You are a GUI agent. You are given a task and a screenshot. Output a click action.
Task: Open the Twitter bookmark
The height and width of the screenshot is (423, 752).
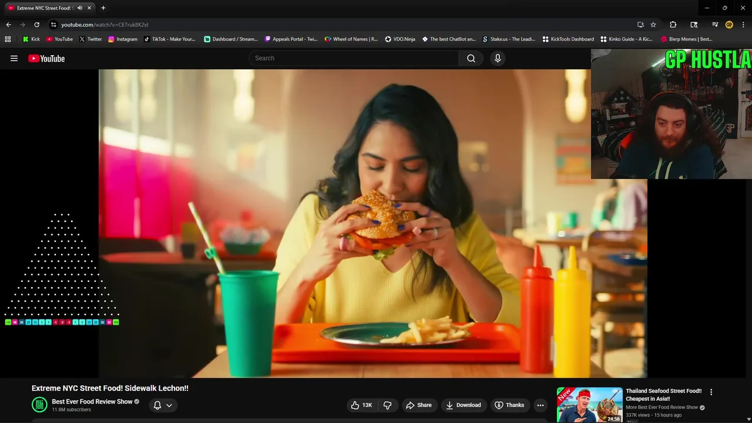[x=90, y=39]
